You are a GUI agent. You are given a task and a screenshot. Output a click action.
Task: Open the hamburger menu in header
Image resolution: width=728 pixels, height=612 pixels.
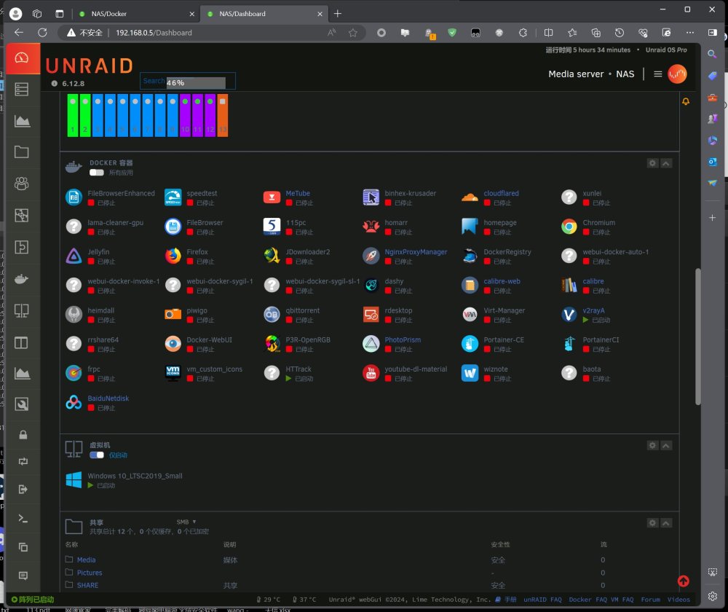click(657, 74)
